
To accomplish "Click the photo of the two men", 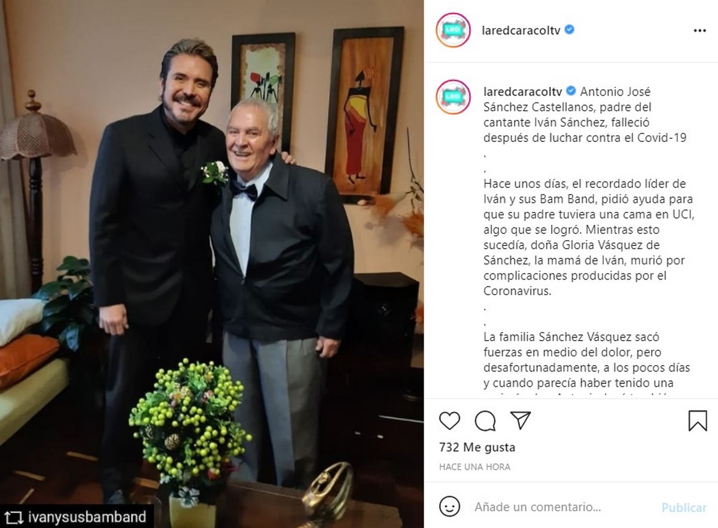I will (x=212, y=264).
